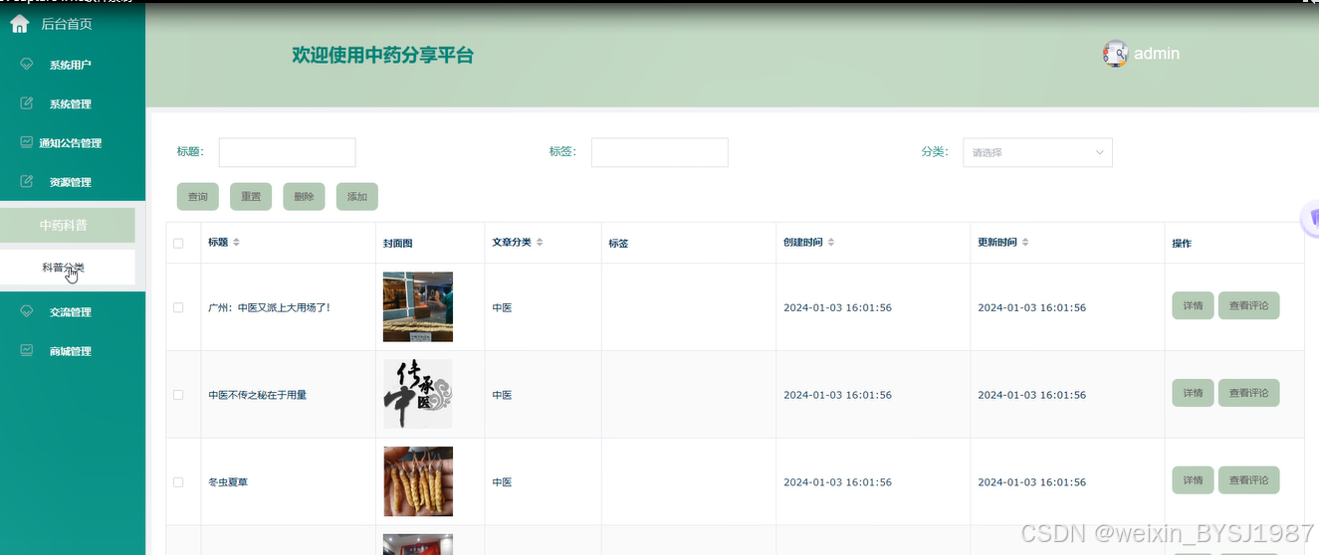
Task: Click the 封面图 column header
Action: [397, 244]
